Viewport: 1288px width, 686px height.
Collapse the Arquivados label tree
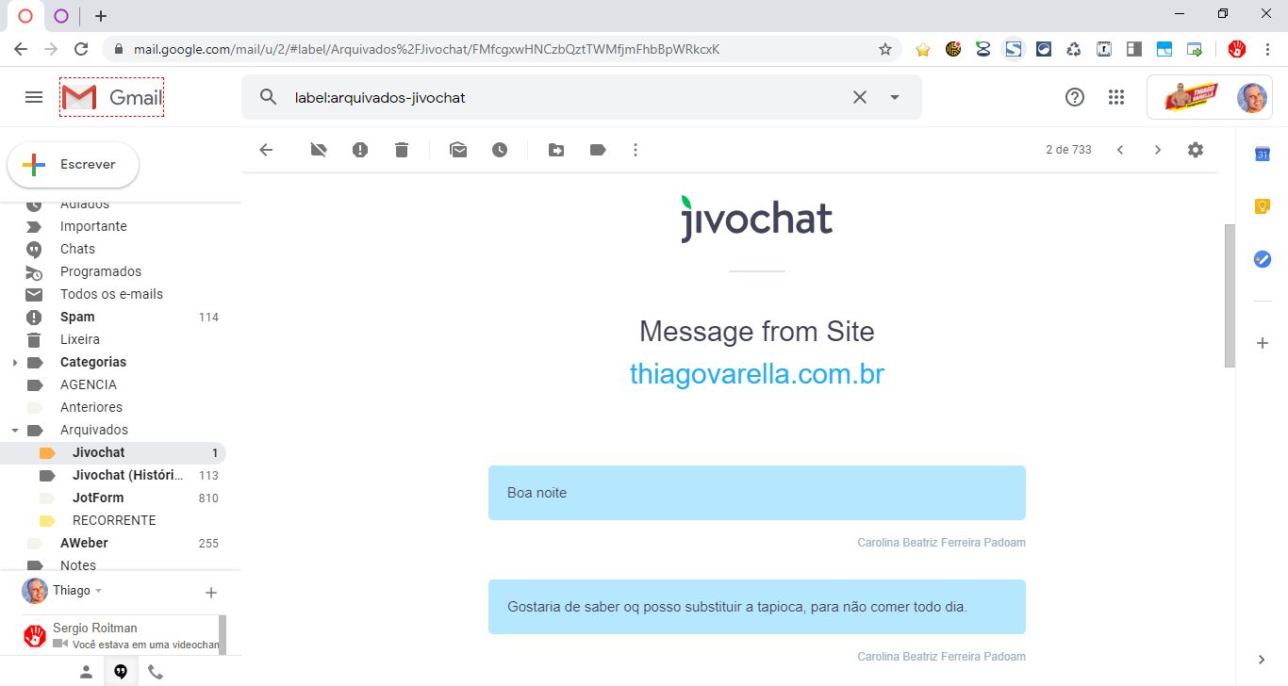[x=14, y=430]
